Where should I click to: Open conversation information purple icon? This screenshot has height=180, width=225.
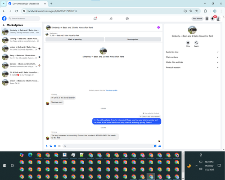coord(158,27)
